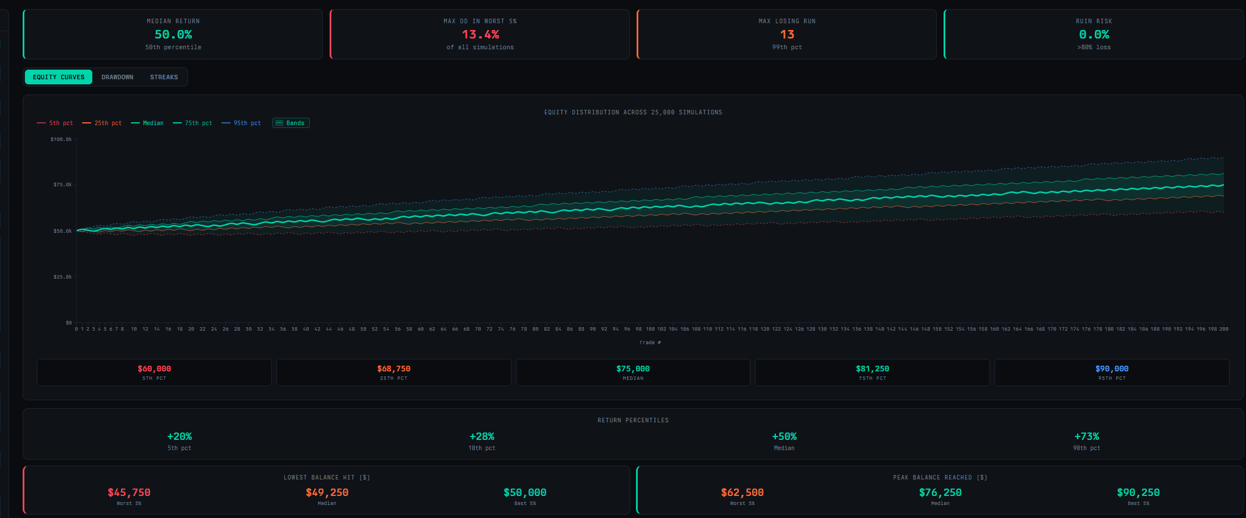This screenshot has width=1246, height=518.
Task: Select the Equity Curves tab
Action: point(58,77)
